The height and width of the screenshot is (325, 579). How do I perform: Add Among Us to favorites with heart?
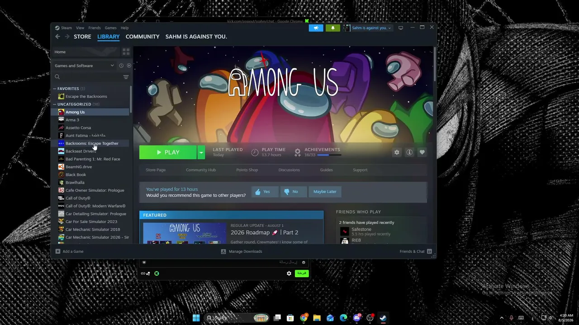pyautogui.click(x=422, y=153)
